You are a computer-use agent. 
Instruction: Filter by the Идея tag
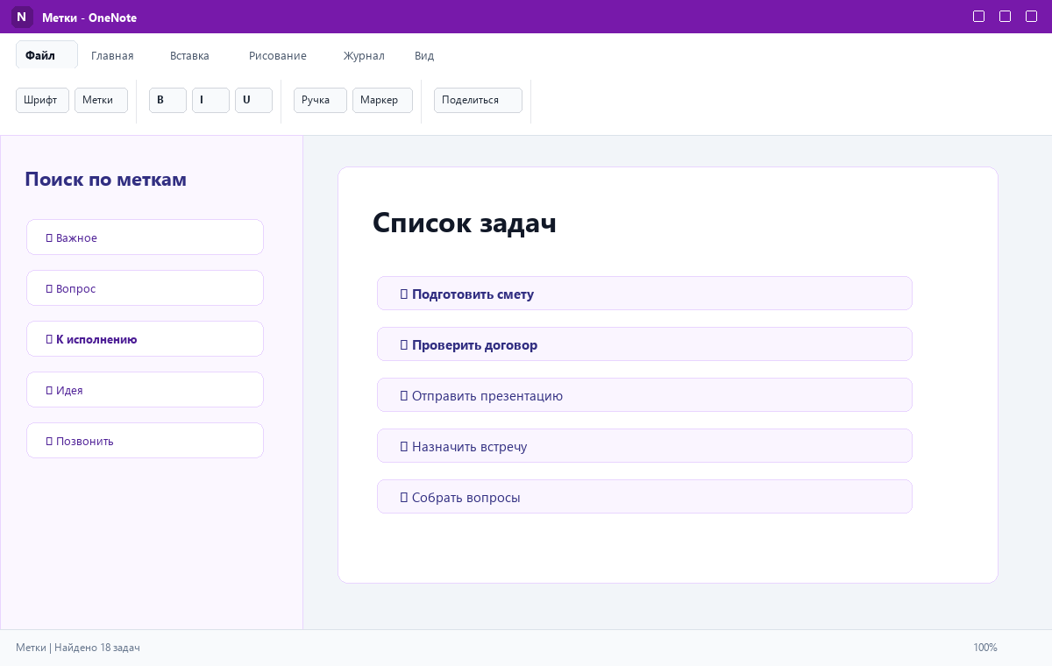[x=145, y=390]
